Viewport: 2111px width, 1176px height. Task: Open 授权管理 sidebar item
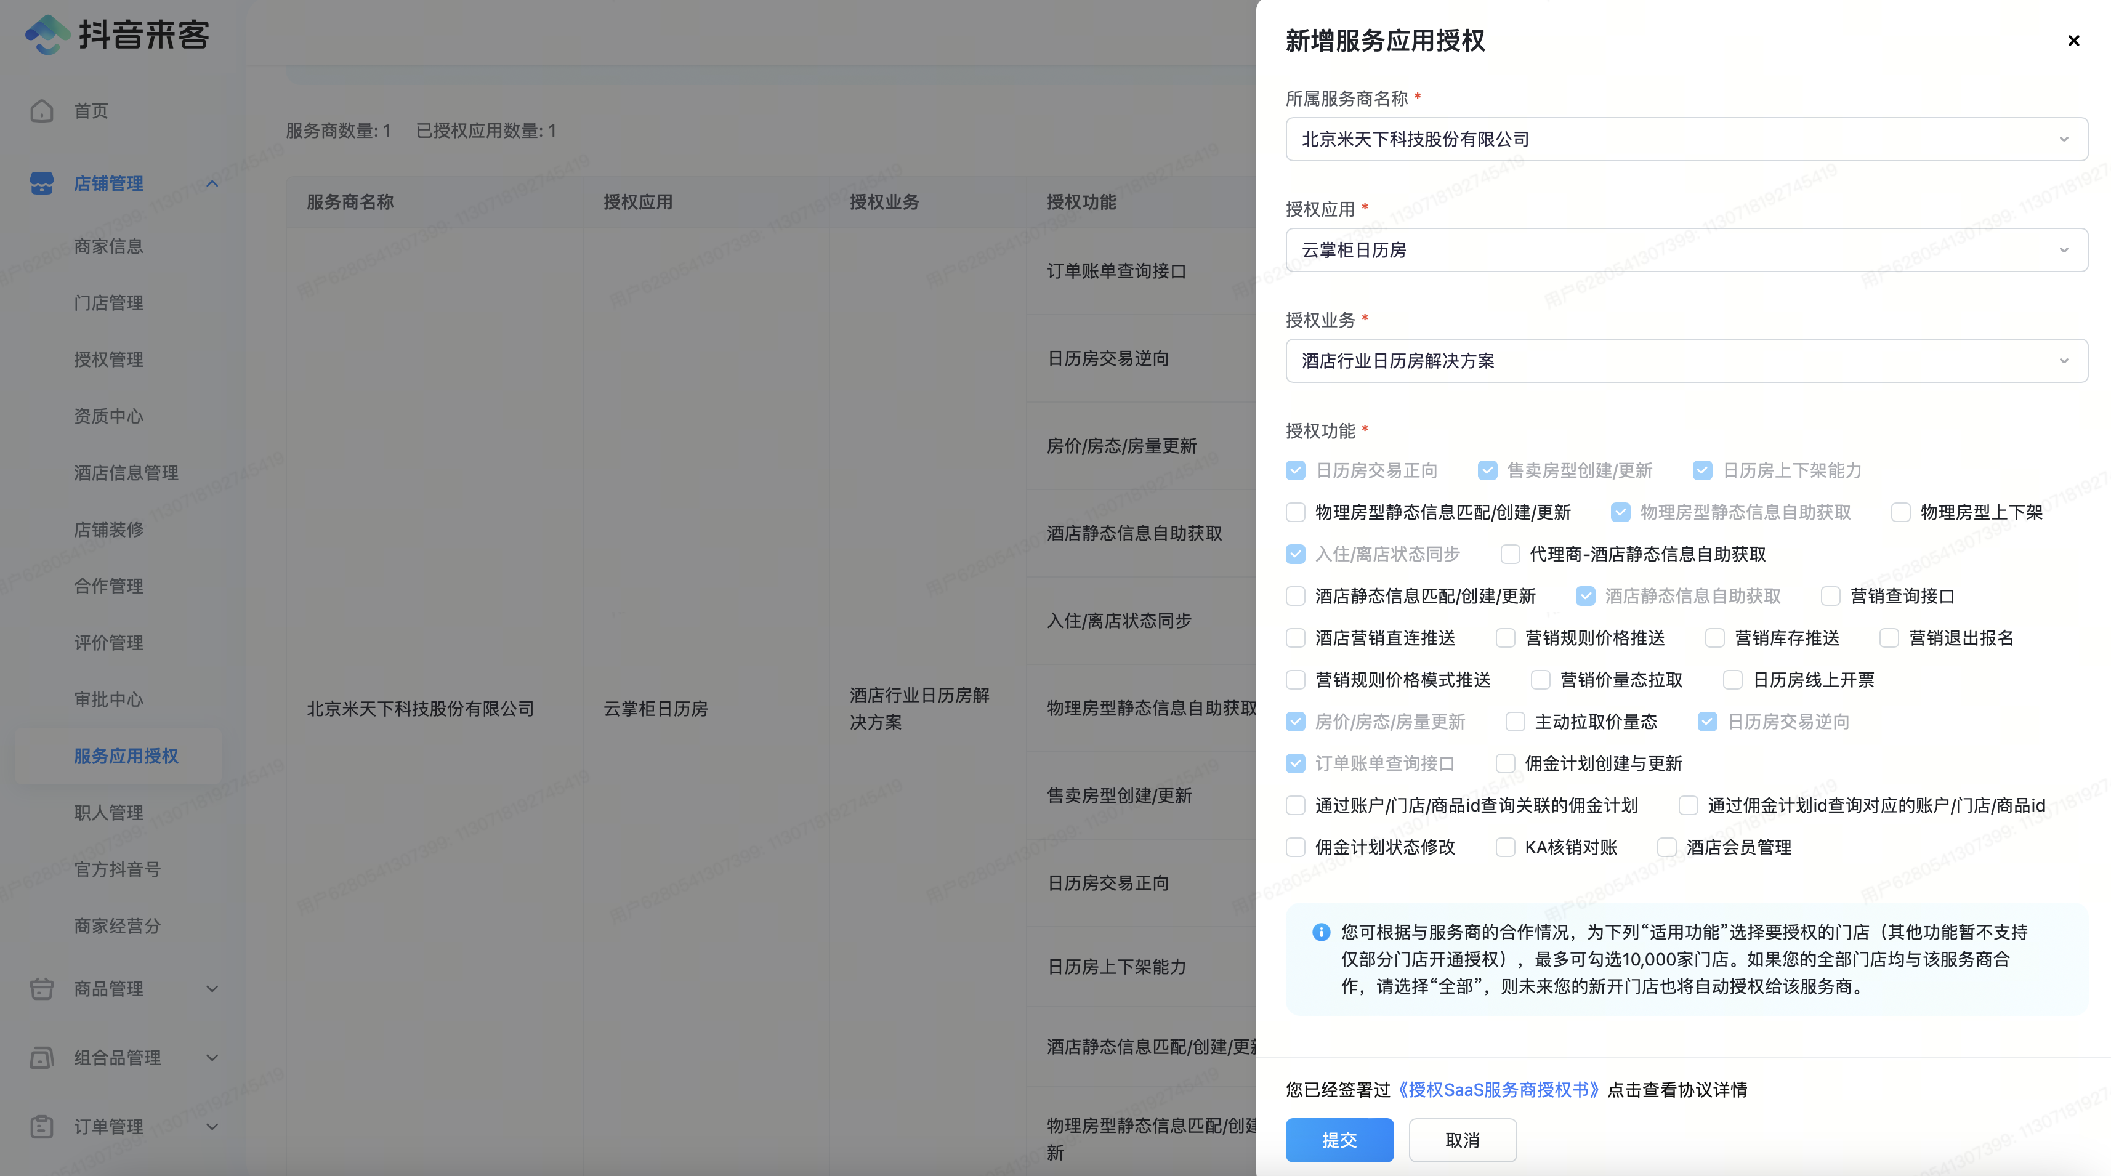coord(108,359)
